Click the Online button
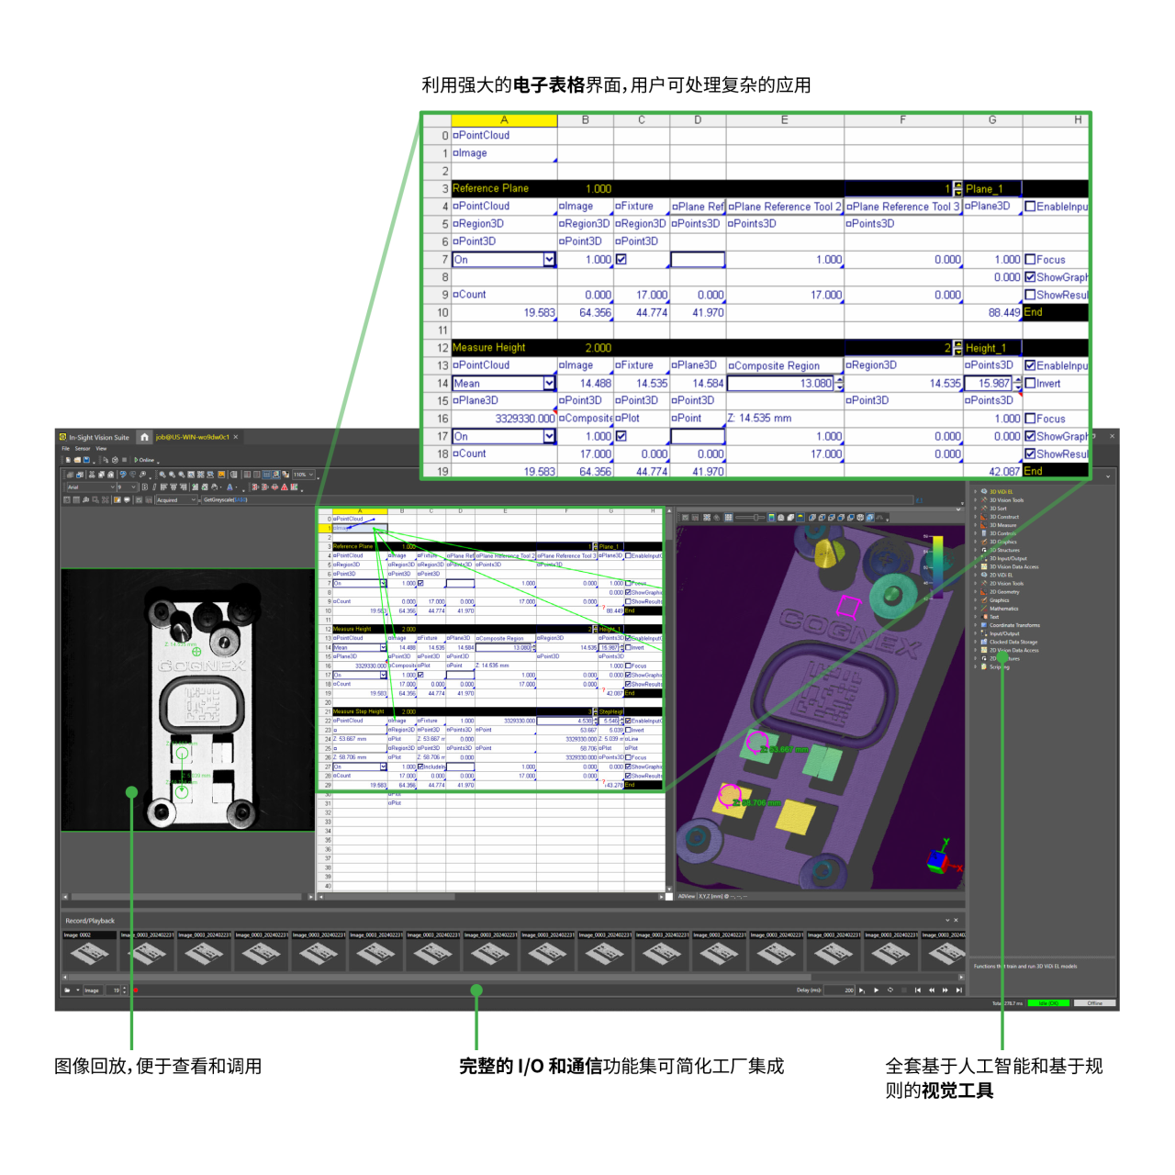 [144, 460]
